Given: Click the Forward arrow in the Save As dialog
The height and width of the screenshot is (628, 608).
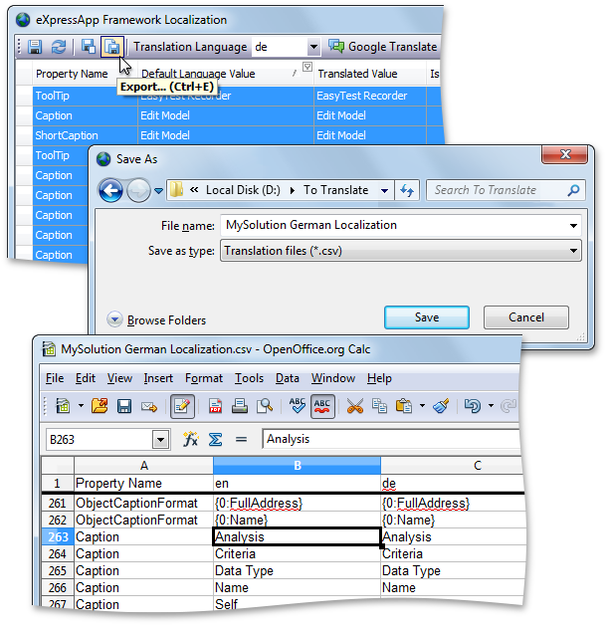Looking at the screenshot, I should (x=138, y=191).
